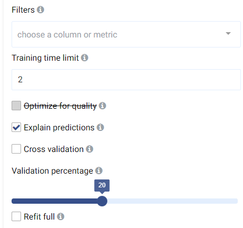Click the Explain predictions label text
This screenshot has width=243, height=228.
coord(59,128)
